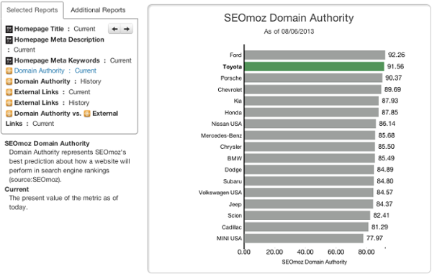Click the left arrow navigation button
This screenshot has height=274, width=432.
click(114, 29)
